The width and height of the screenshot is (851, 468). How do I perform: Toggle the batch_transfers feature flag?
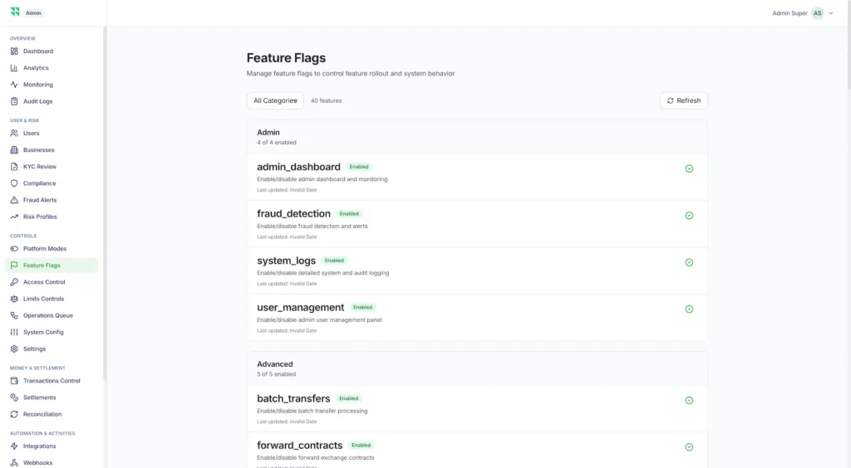click(689, 400)
